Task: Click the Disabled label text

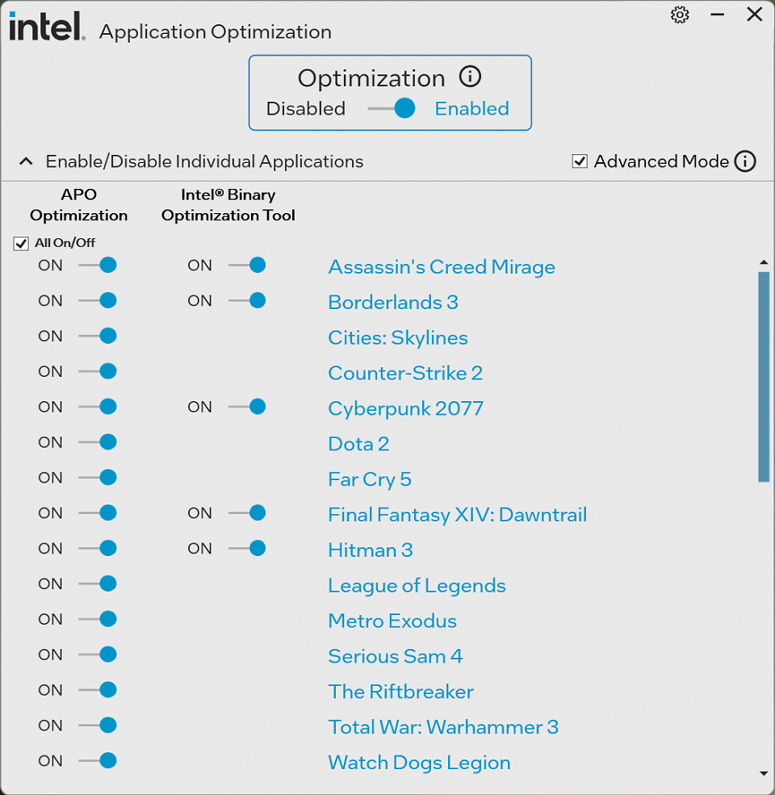Action: [306, 108]
